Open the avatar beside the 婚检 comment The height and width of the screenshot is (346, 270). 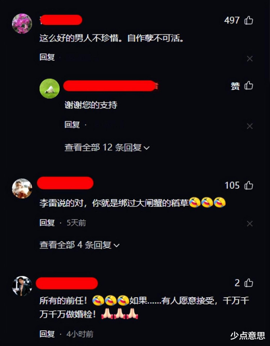[22, 286]
